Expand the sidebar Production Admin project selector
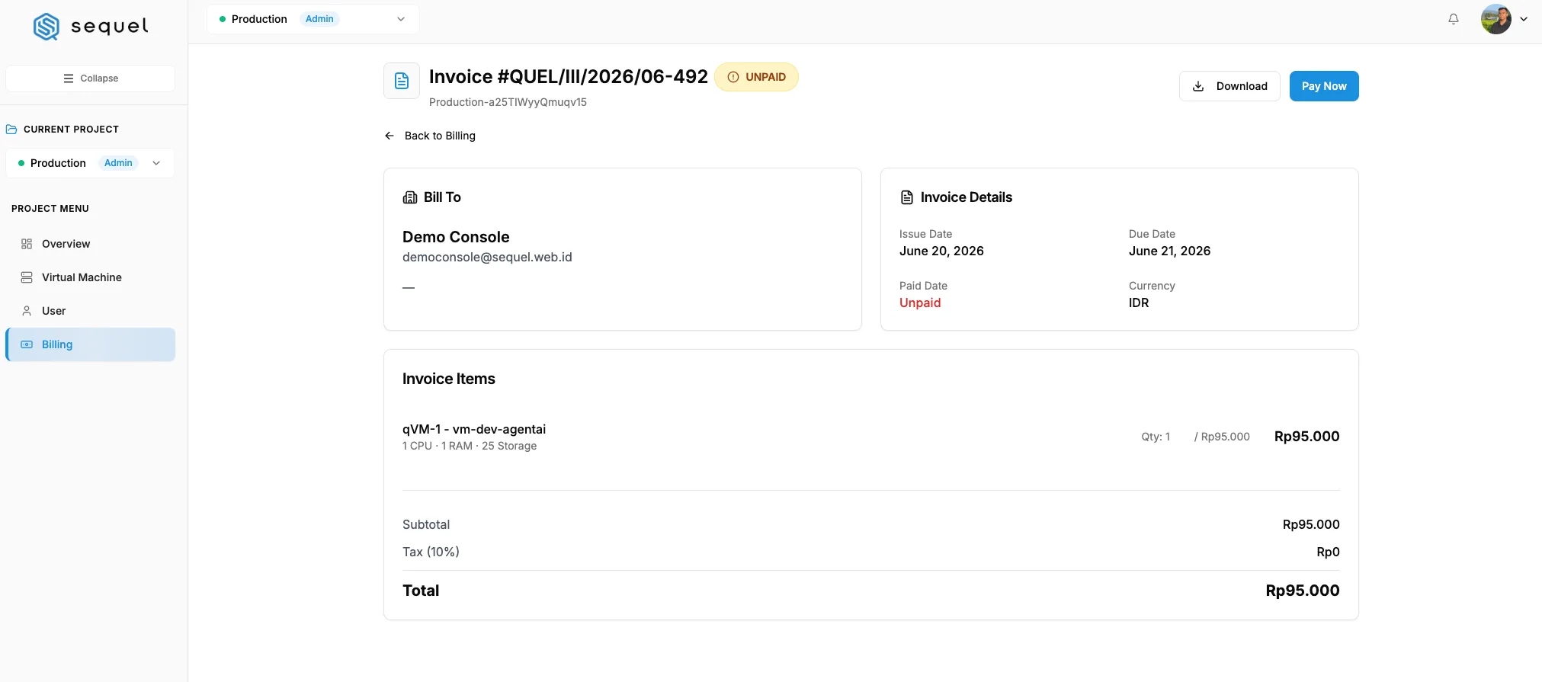This screenshot has height=682, width=1542. coord(90,163)
